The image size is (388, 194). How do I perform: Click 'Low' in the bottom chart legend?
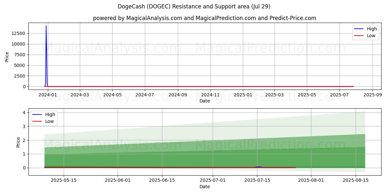(x=49, y=122)
